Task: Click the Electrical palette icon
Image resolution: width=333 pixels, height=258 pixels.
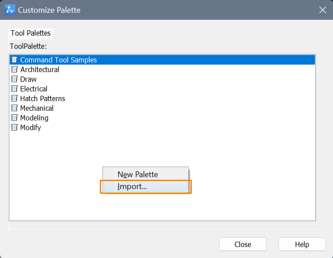Action: point(15,89)
